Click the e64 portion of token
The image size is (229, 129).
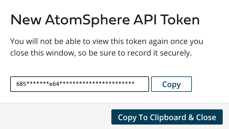click(x=54, y=84)
